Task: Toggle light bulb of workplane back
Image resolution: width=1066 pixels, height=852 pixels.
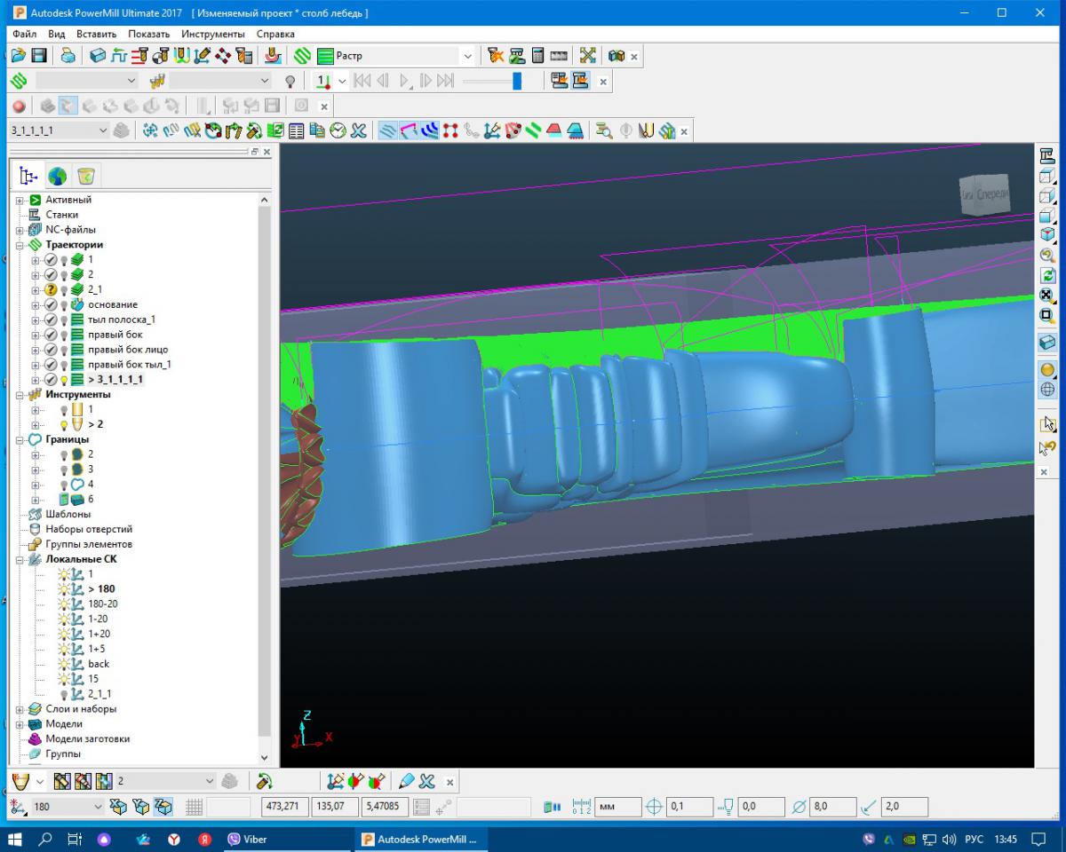Action: click(x=64, y=664)
